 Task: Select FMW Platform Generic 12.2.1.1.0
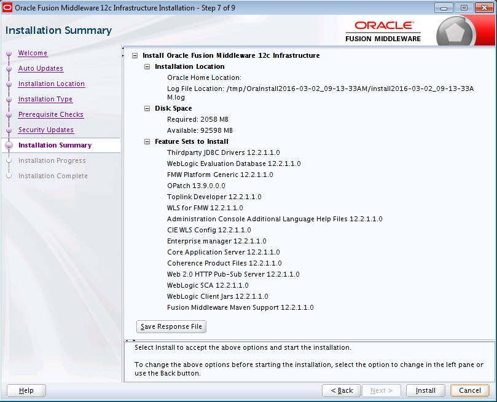click(x=220, y=175)
